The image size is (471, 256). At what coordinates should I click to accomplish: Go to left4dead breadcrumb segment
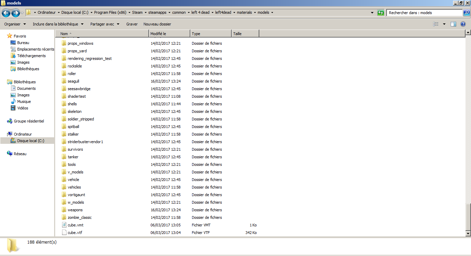(223, 13)
